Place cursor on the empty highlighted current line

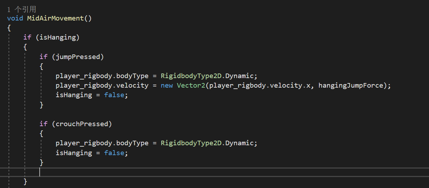point(214,172)
